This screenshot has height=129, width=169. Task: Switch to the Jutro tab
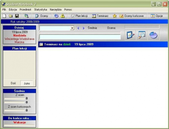click(x=27, y=83)
